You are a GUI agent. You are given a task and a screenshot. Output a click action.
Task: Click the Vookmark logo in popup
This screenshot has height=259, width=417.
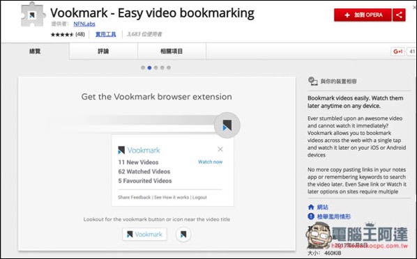[139, 150]
